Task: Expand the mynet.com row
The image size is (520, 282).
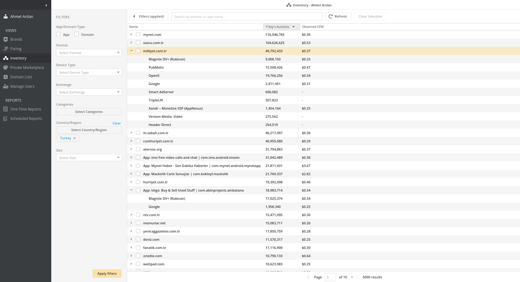Action: [131, 34]
